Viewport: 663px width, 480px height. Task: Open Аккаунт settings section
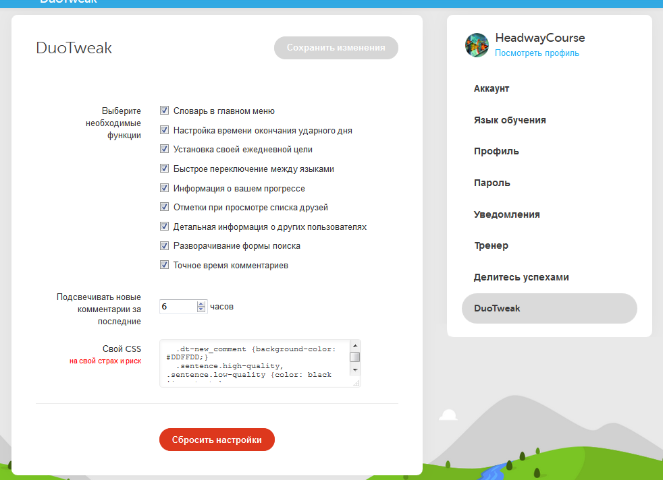pos(492,89)
